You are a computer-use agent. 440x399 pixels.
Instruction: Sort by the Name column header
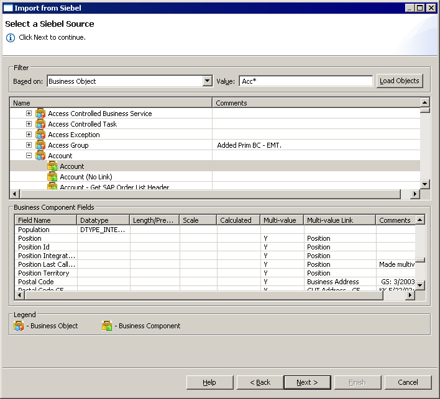[x=111, y=103]
